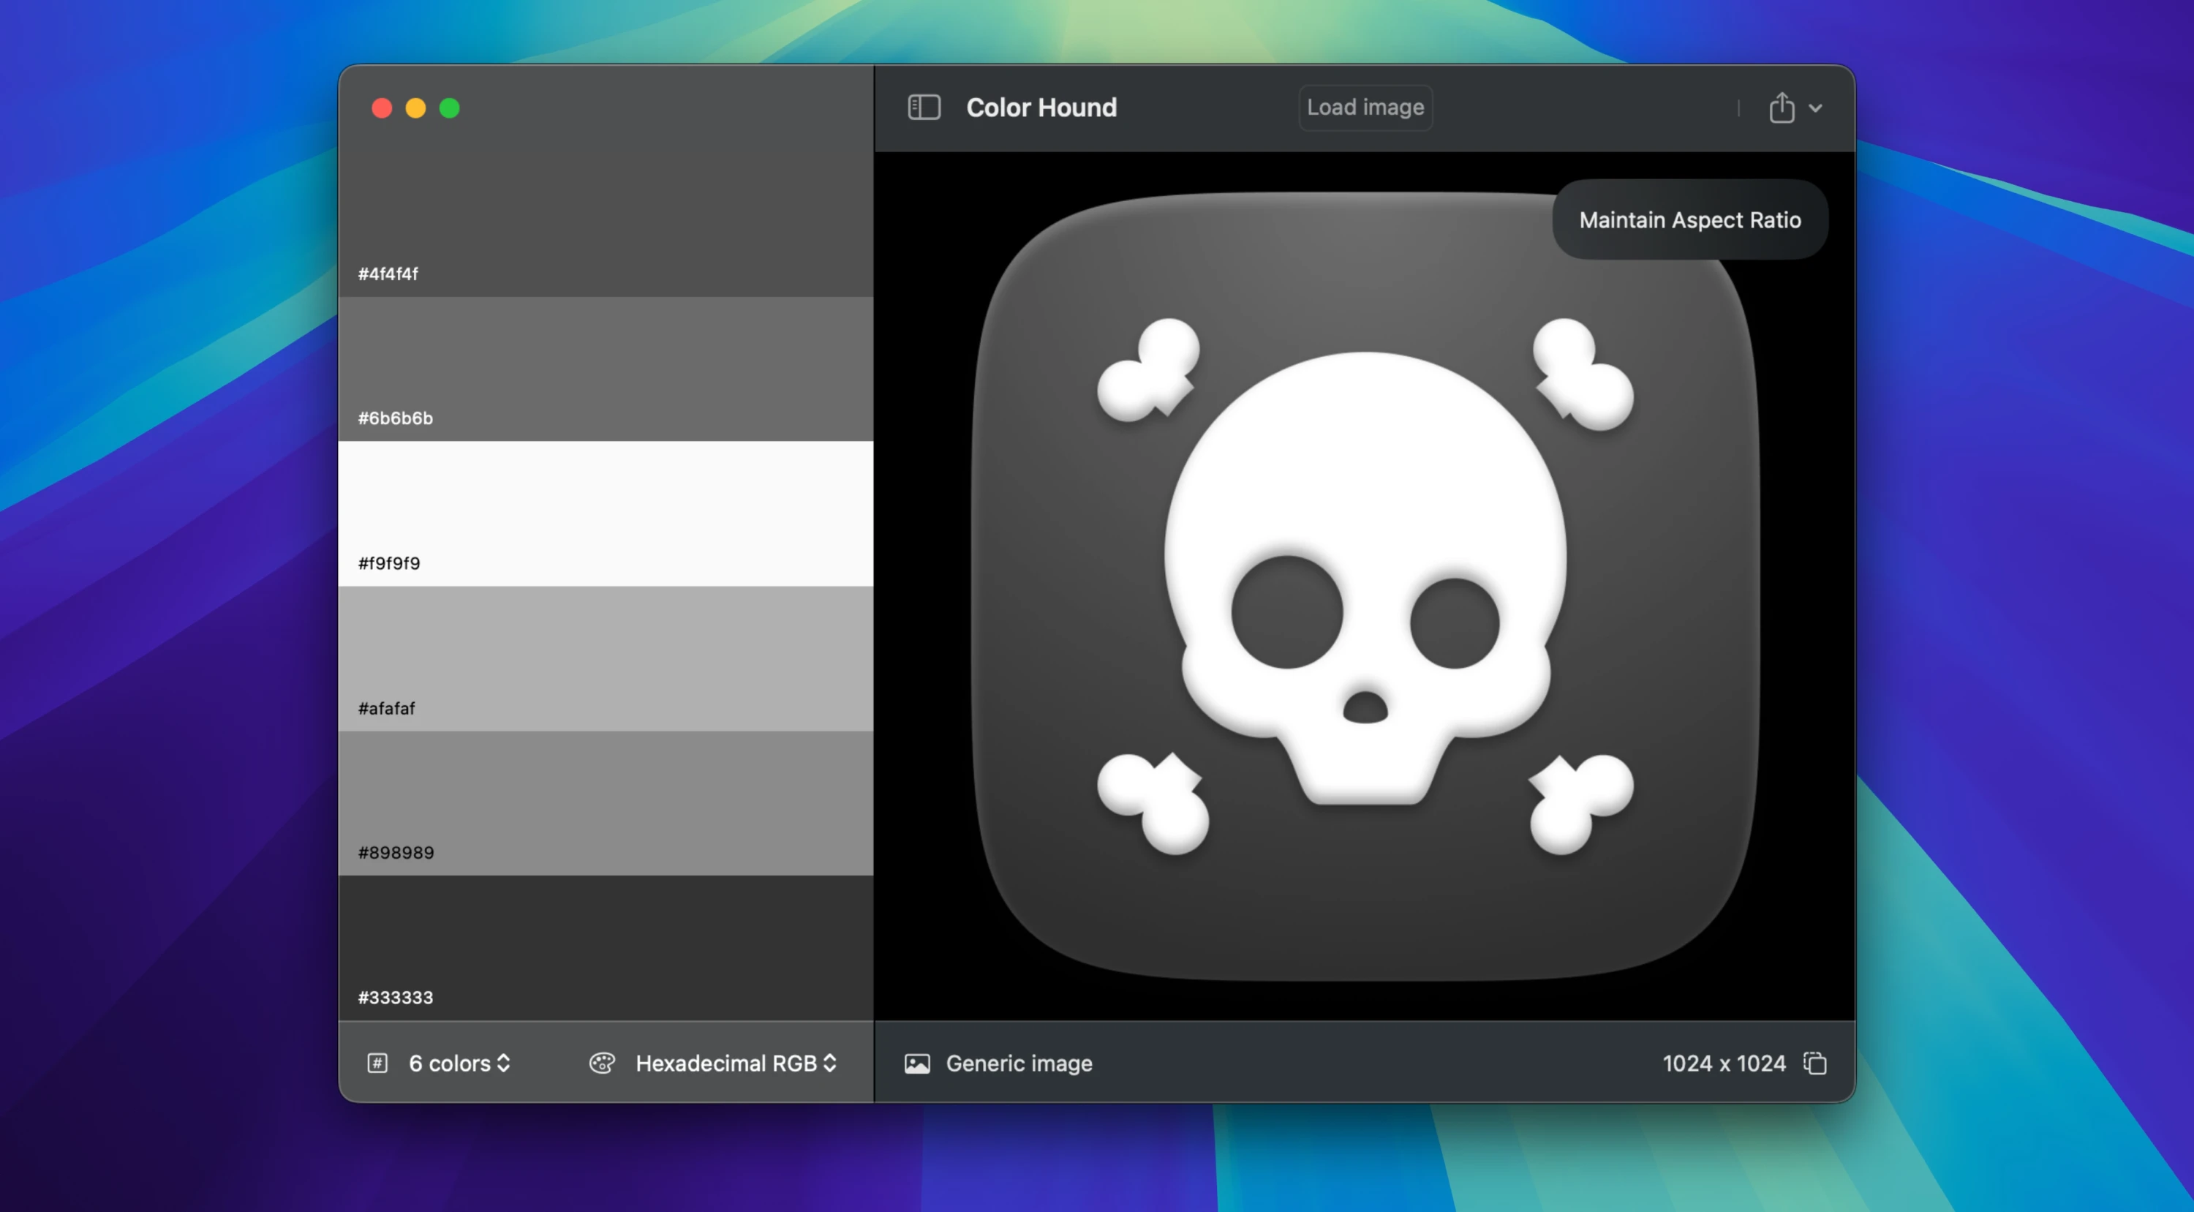The height and width of the screenshot is (1212, 2194).
Task: Pick the #6b6b6b gray swatch
Action: coord(606,369)
